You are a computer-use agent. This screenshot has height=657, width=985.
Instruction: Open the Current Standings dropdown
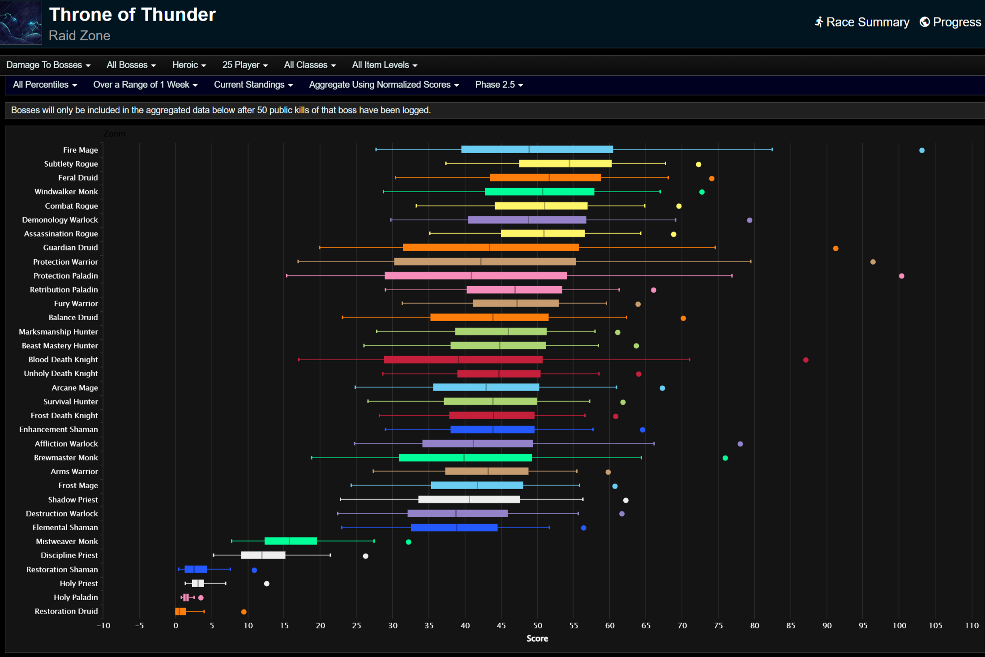(253, 85)
